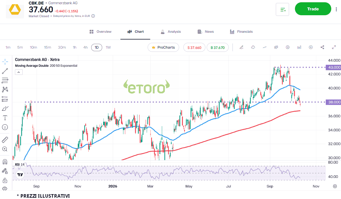Image resolution: width=341 pixels, height=199 pixels.
Task: Click the green Trade button
Action: (313, 9)
